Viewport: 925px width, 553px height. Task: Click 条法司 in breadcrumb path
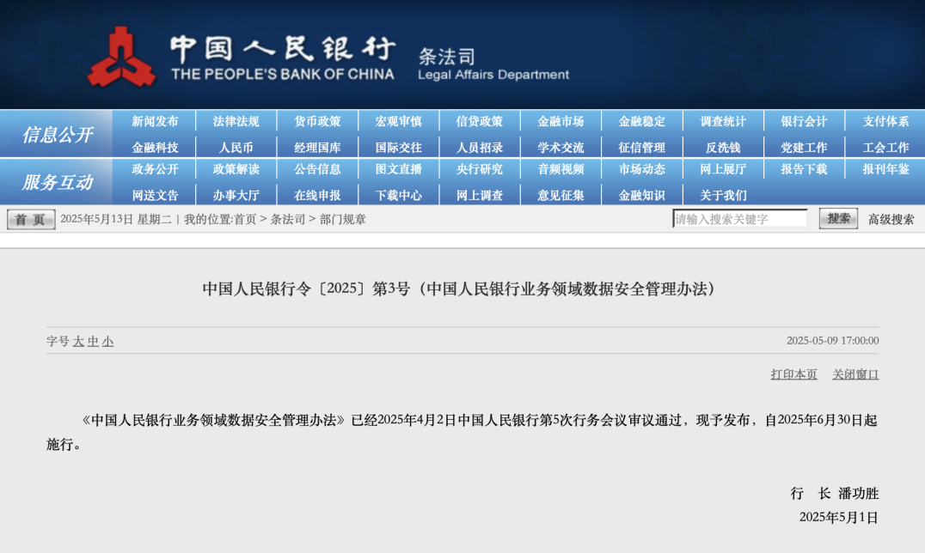pyautogui.click(x=287, y=220)
